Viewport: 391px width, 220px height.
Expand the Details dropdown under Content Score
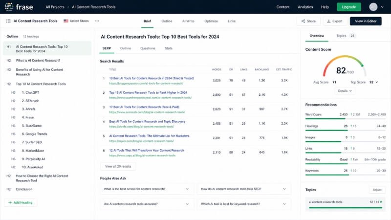[x=345, y=91]
